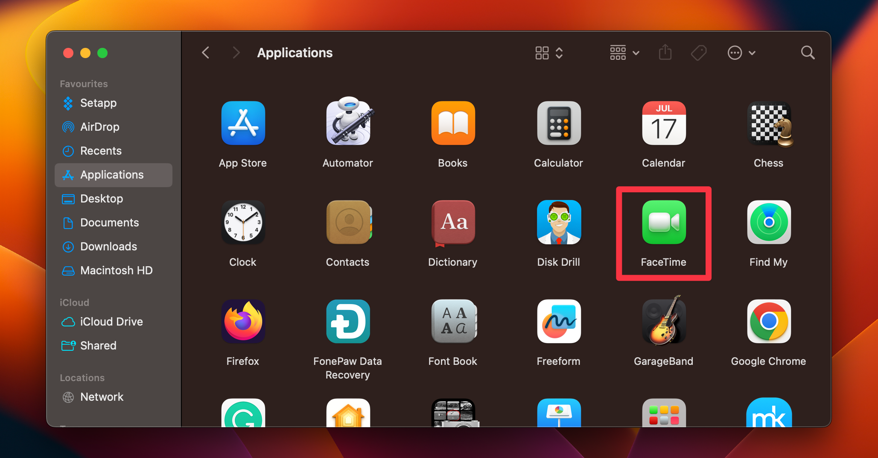Click the Share button
The width and height of the screenshot is (878, 458).
coord(665,52)
